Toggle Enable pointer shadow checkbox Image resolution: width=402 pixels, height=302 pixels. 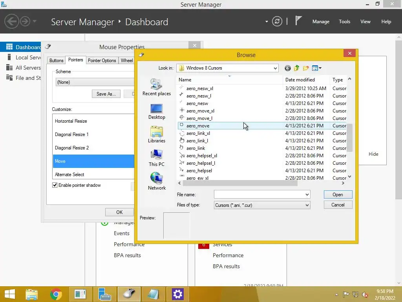[x=55, y=185]
